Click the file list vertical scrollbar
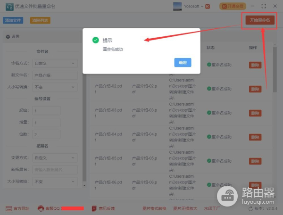Viewport: 283px width, 215px height. (275, 69)
